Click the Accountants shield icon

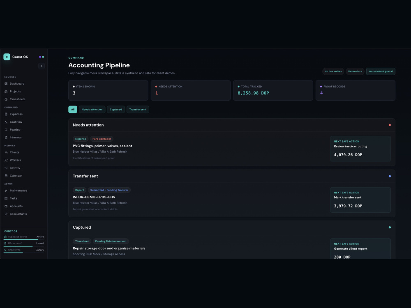coord(6,214)
